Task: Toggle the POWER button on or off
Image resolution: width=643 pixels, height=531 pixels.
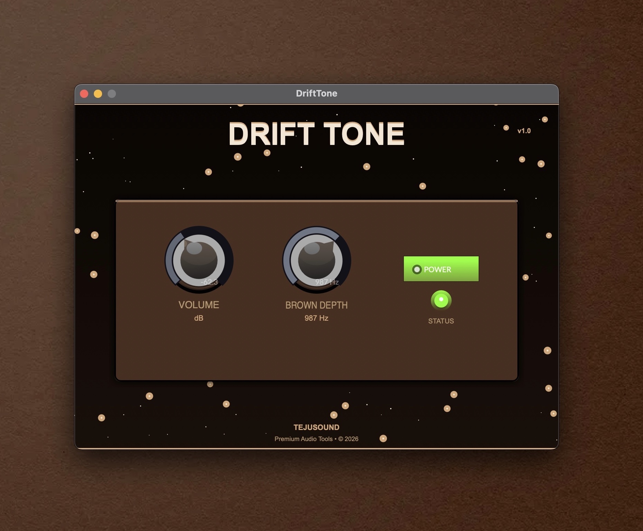Action: 441,268
